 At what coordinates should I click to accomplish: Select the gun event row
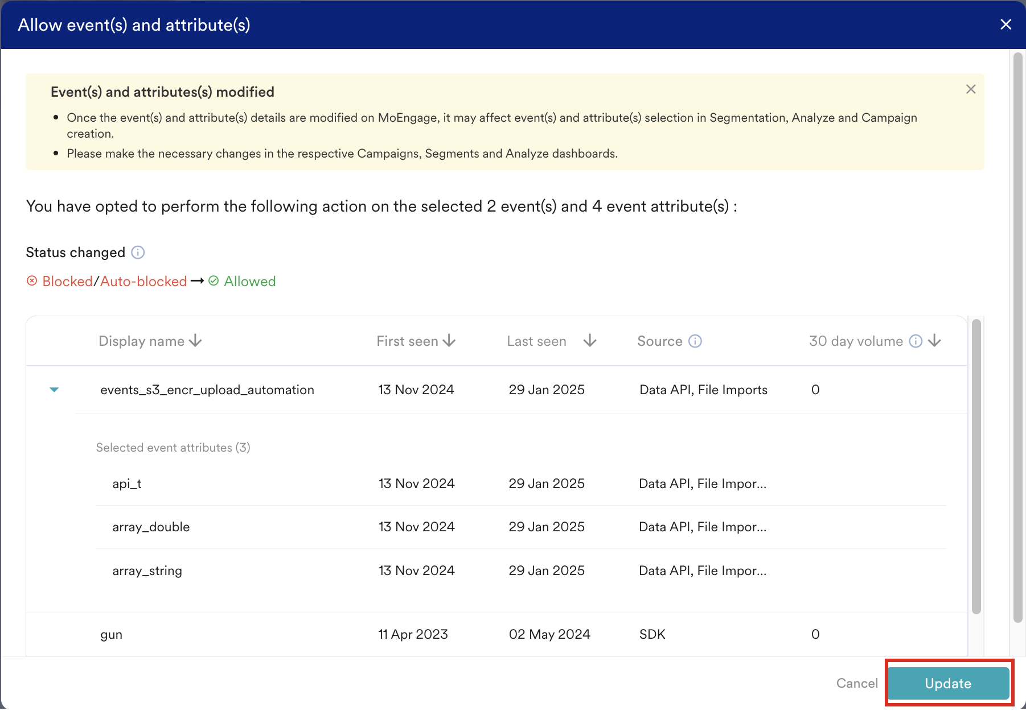coord(496,634)
